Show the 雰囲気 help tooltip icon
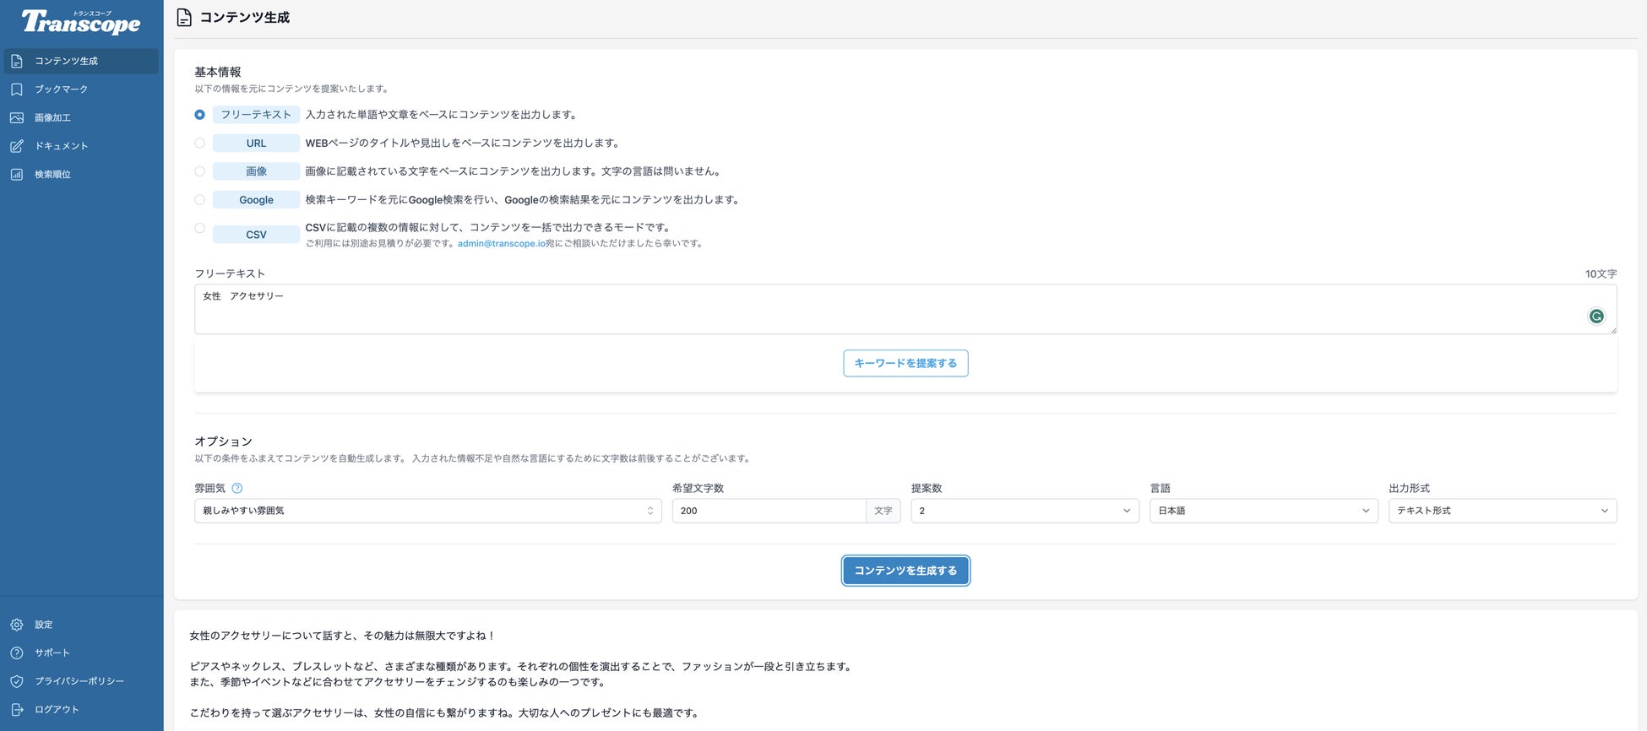Screen dimensions: 1647x731 click(x=237, y=488)
